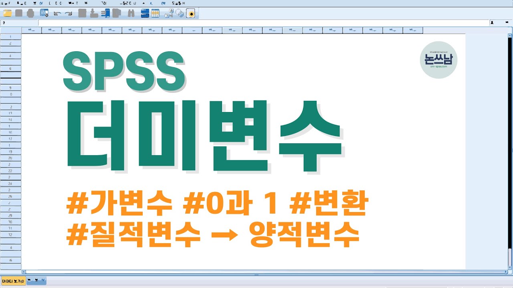Select row header 24

tap(10, 184)
